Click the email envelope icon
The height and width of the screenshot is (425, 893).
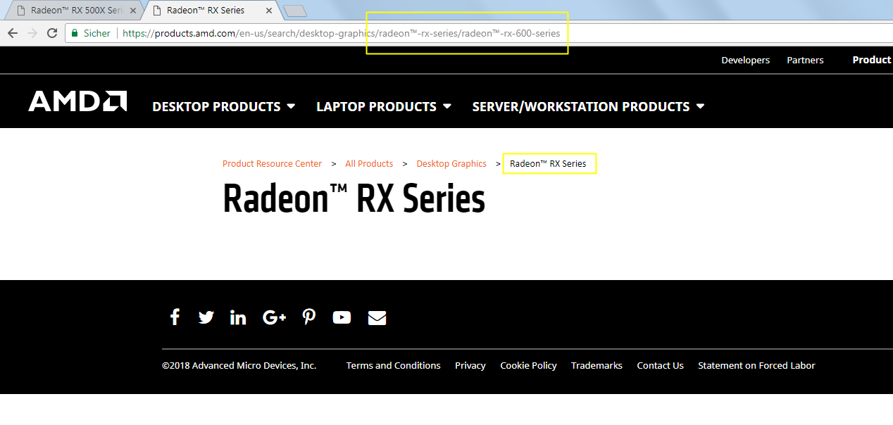377,318
